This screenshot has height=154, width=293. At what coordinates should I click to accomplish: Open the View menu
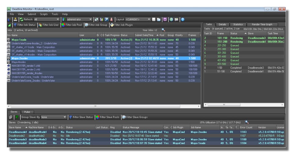pyautogui.click(x=20, y=14)
